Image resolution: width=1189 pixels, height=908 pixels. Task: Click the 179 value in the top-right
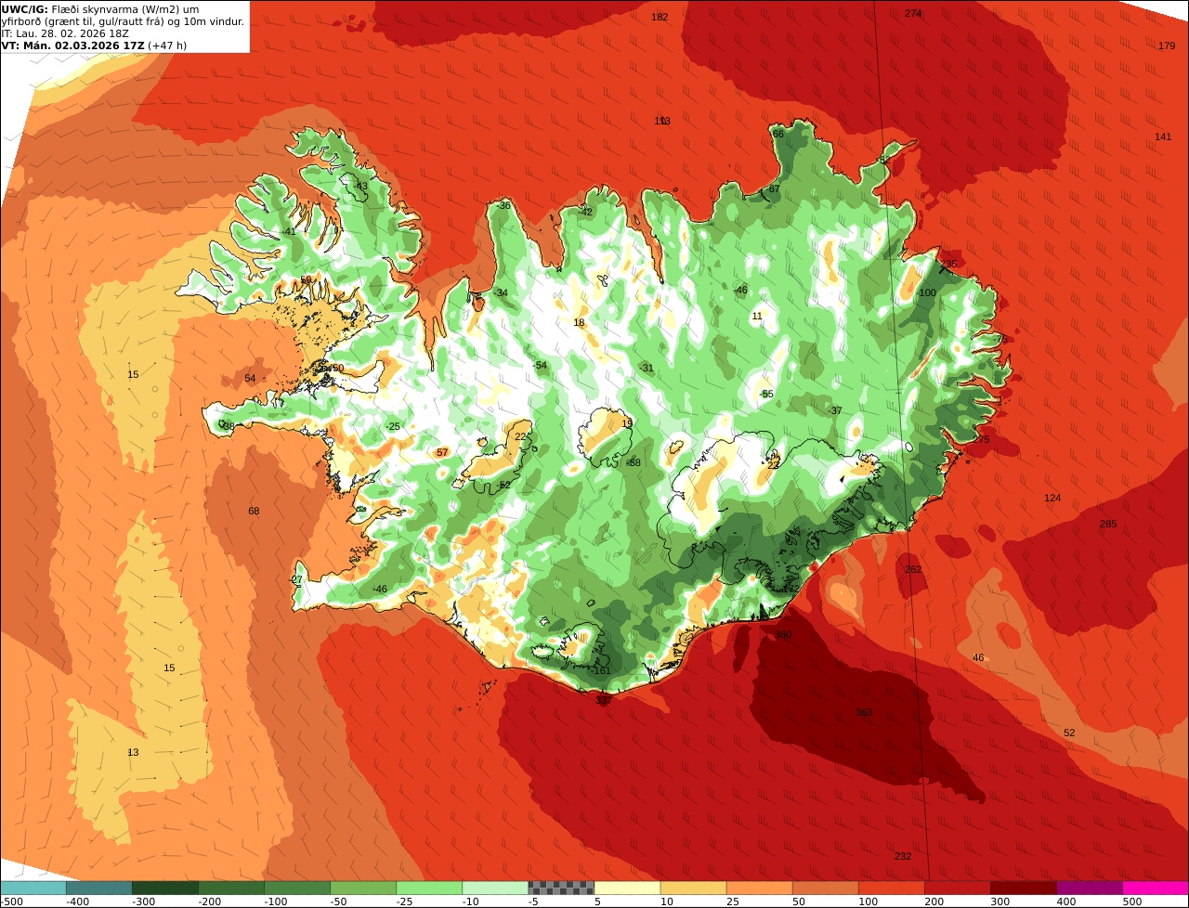pyautogui.click(x=1167, y=46)
